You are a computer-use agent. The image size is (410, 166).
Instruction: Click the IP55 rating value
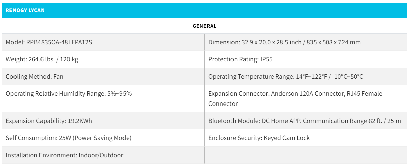266,59
